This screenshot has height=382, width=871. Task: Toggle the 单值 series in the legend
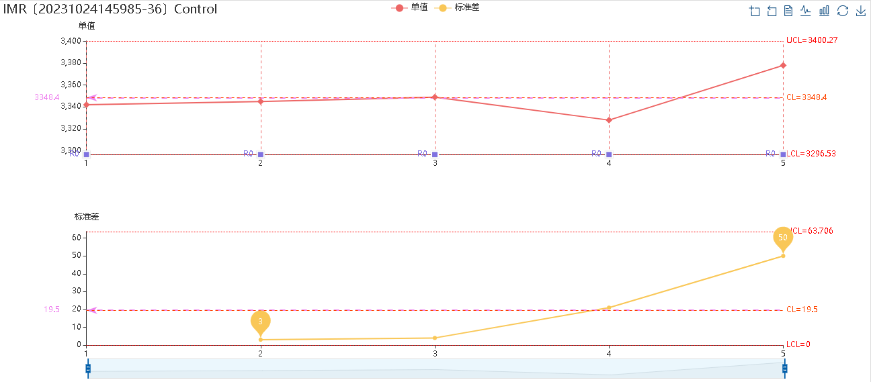(x=410, y=7)
